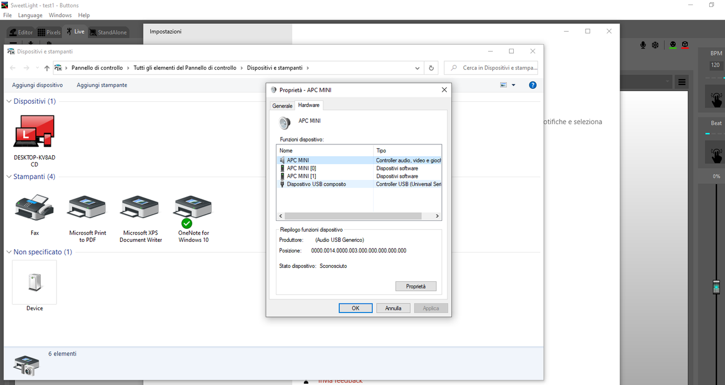Open the address bar history dropdown
Image resolution: width=725 pixels, height=385 pixels.
coord(417,68)
